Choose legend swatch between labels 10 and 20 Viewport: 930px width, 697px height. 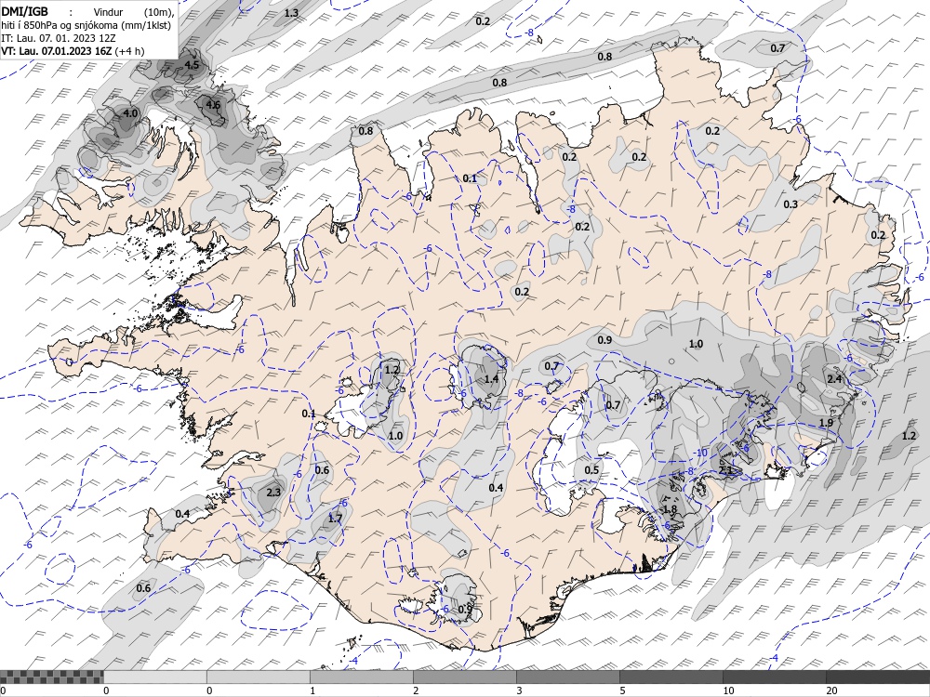[775, 677]
